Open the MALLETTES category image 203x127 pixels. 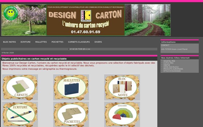[71, 87]
